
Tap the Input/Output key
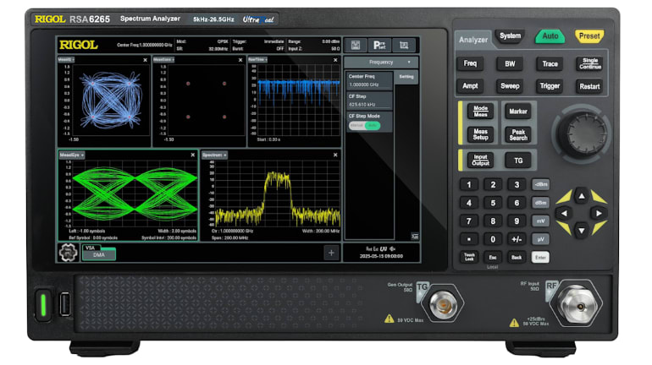tap(480, 160)
